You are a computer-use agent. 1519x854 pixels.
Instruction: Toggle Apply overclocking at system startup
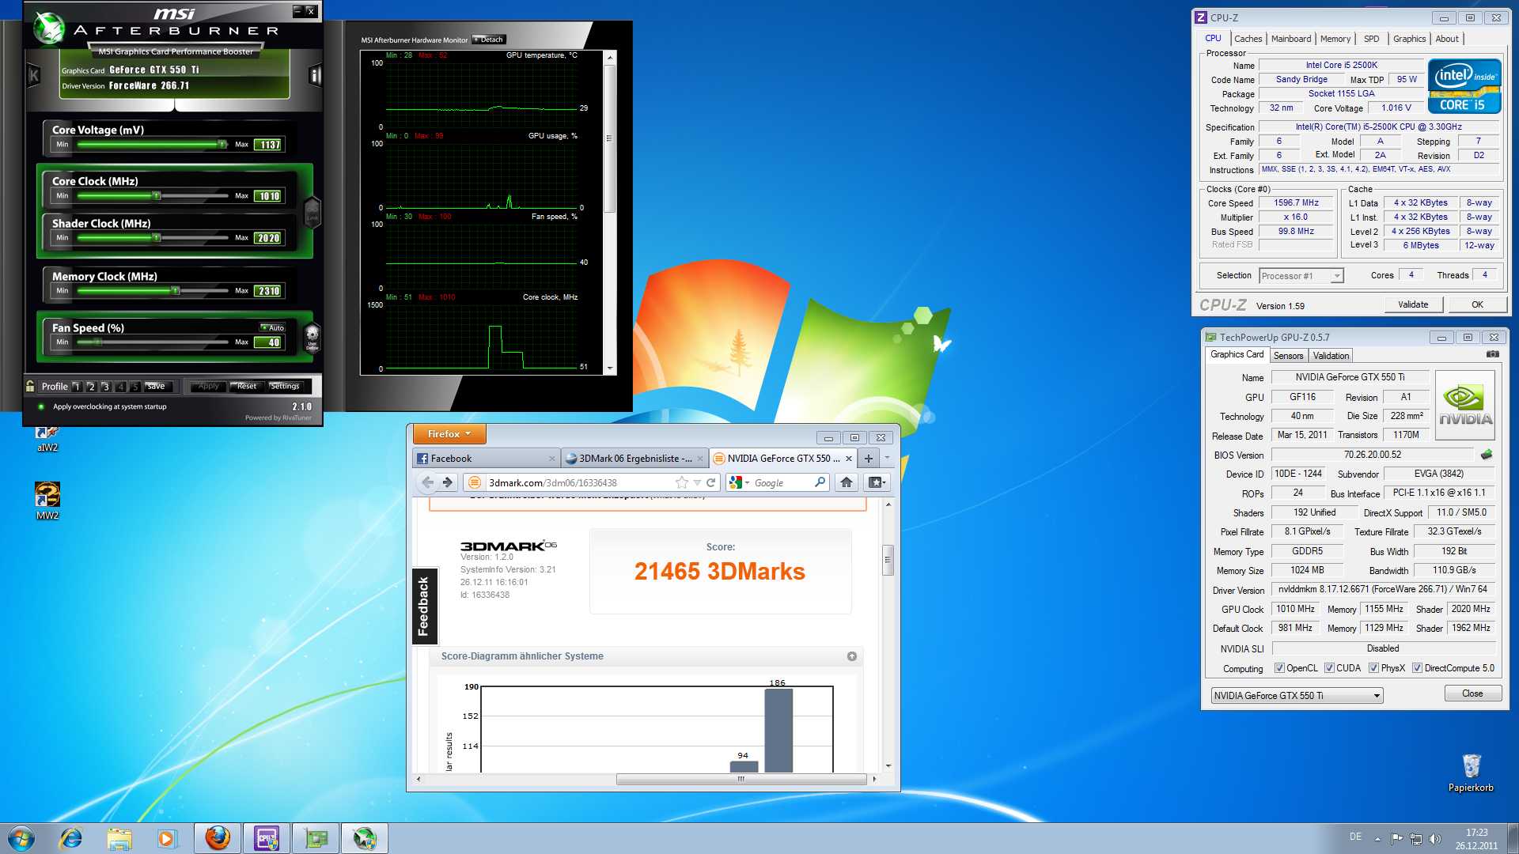[x=41, y=406]
